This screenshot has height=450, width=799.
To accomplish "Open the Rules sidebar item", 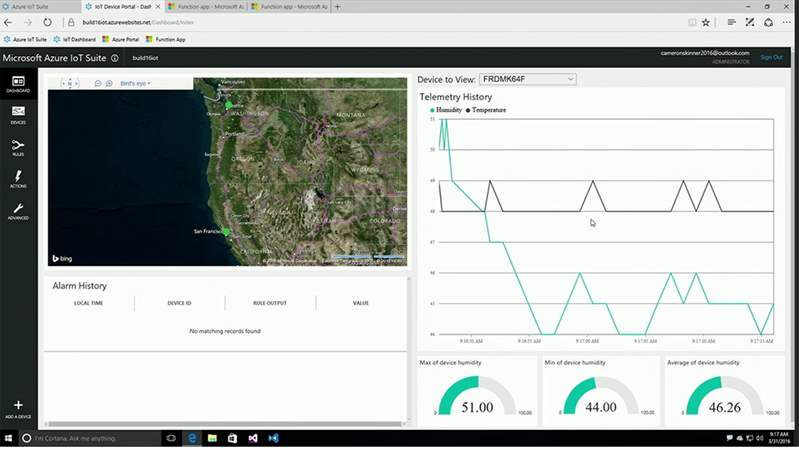I will tap(18, 148).
